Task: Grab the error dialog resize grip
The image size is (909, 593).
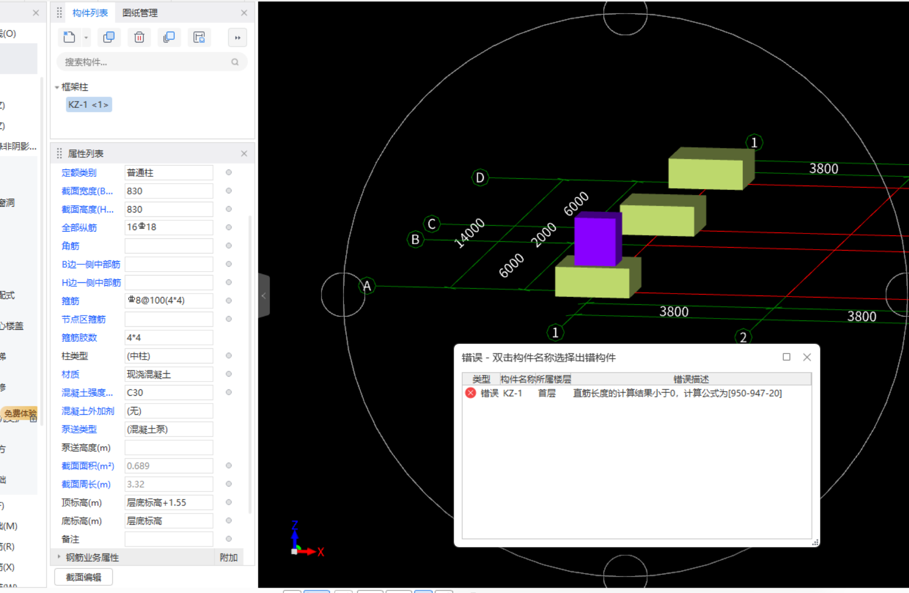Action: pos(815,543)
